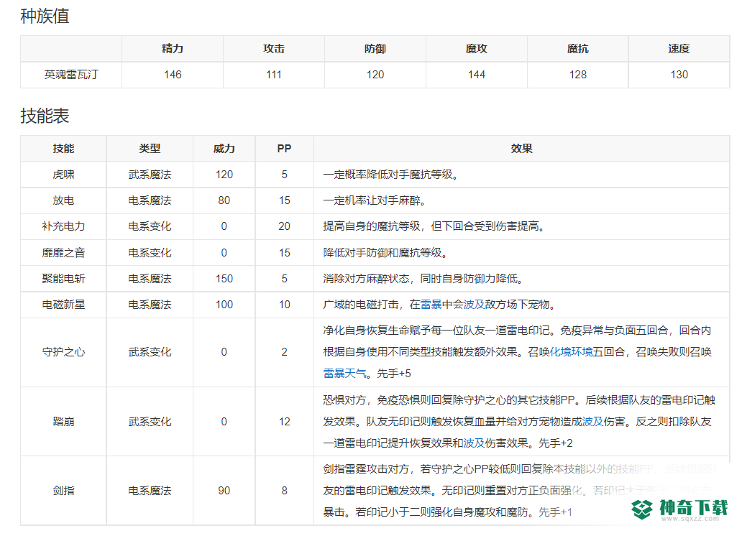
Task: Select the 英魂雷瓦汀 row label
Action: (x=71, y=75)
